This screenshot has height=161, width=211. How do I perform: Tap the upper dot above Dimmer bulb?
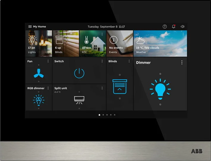pos(160,74)
